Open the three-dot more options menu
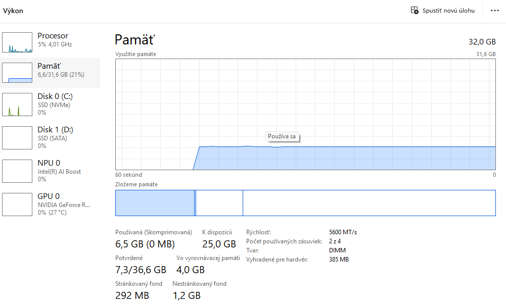The width and height of the screenshot is (506, 308). [494, 11]
